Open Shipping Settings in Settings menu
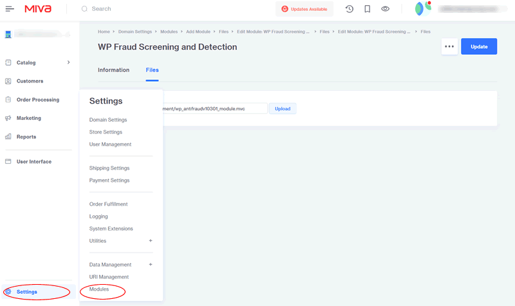Image resolution: width=515 pixels, height=306 pixels. click(x=109, y=168)
